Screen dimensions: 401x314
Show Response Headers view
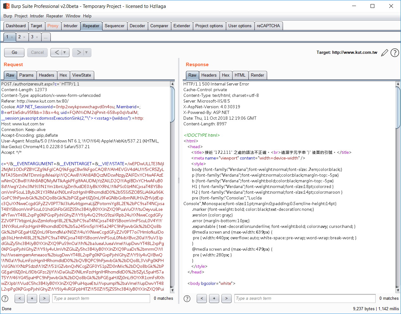pyautogui.click(x=209, y=75)
